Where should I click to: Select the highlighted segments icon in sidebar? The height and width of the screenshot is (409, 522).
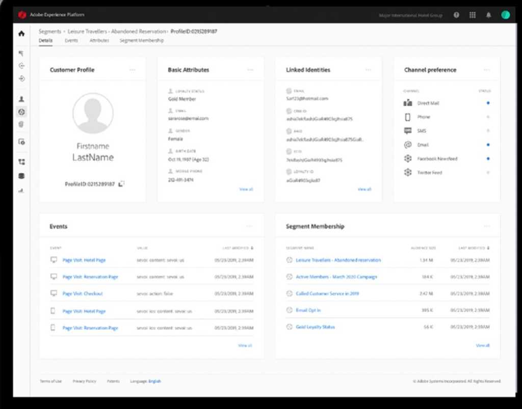click(x=21, y=112)
